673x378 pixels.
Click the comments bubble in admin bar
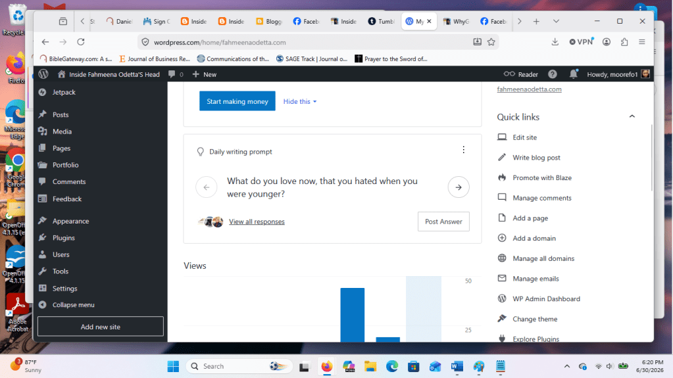click(176, 74)
